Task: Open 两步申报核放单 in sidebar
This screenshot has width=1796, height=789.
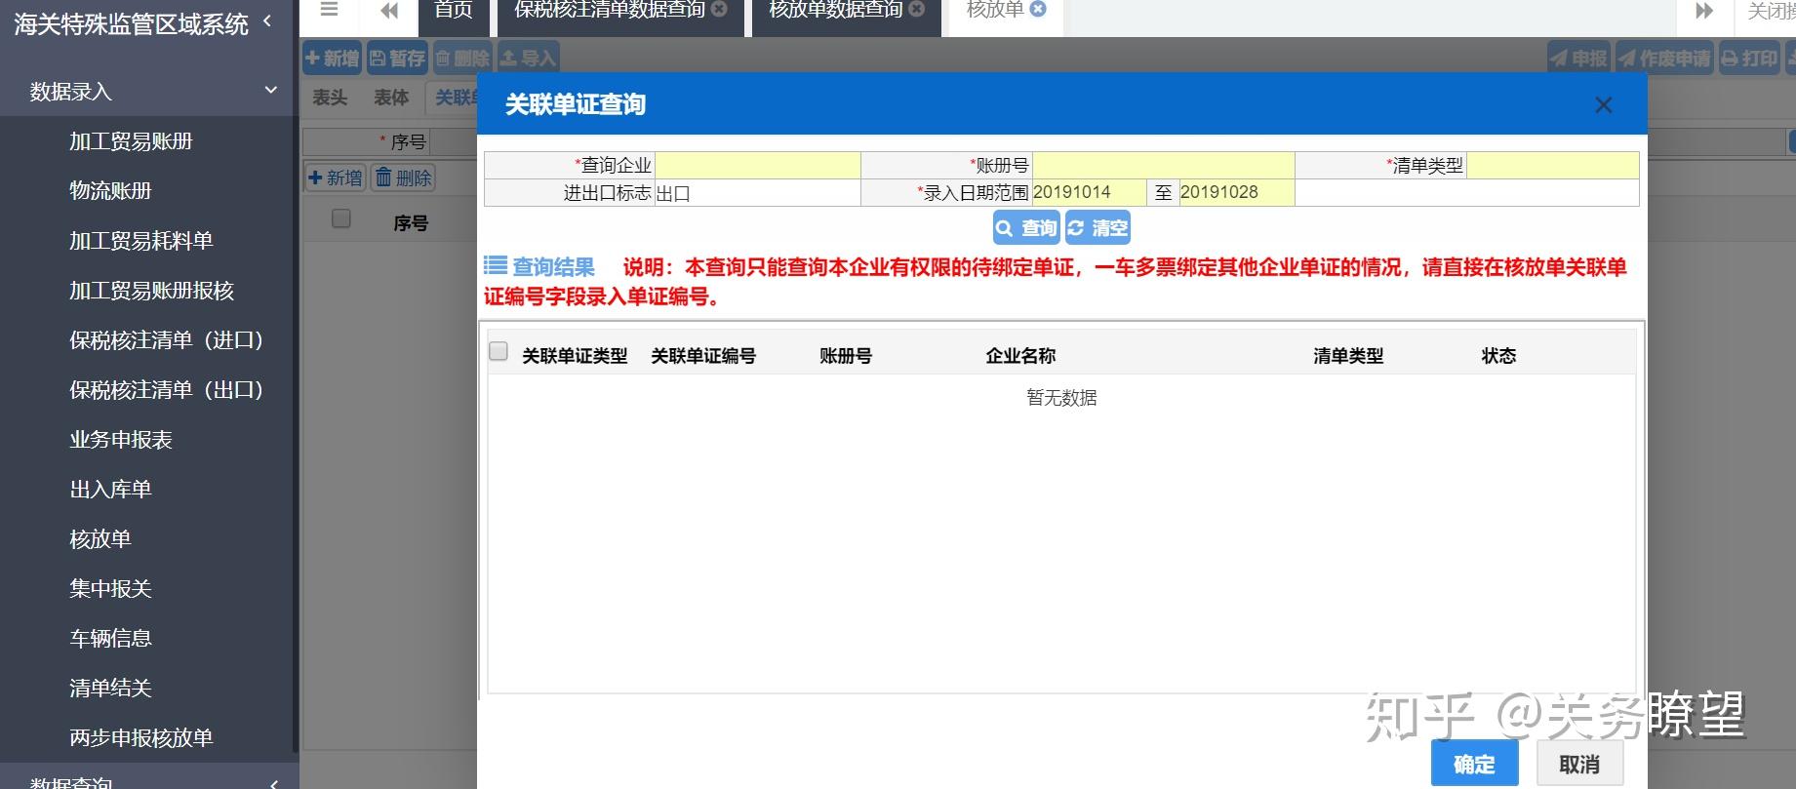Action: click(x=140, y=737)
